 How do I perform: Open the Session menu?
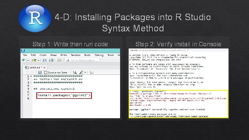[x=75, y=55]
